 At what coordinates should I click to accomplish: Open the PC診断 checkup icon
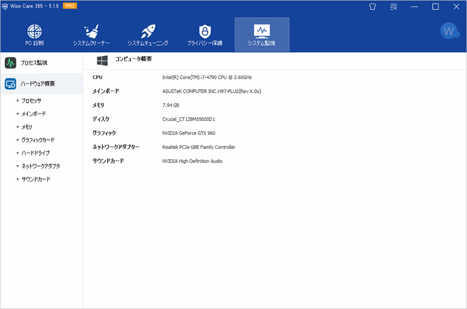coord(35,31)
